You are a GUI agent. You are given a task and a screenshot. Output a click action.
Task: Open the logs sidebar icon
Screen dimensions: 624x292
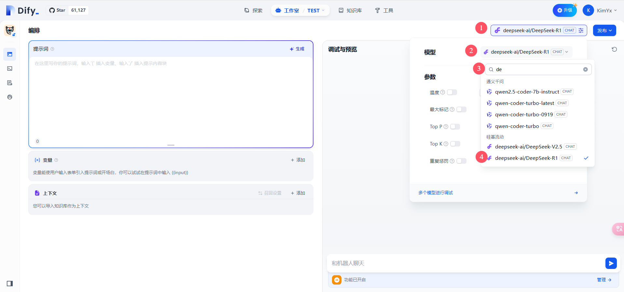coord(10,83)
